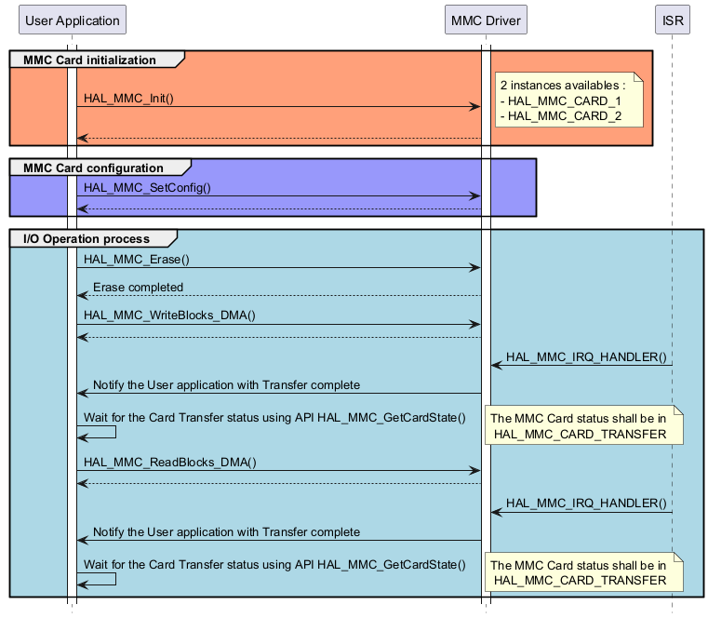Click the User Application participant box

pos(72,20)
